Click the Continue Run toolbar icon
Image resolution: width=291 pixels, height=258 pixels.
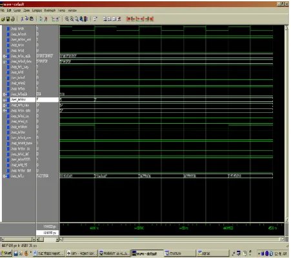(110, 19)
